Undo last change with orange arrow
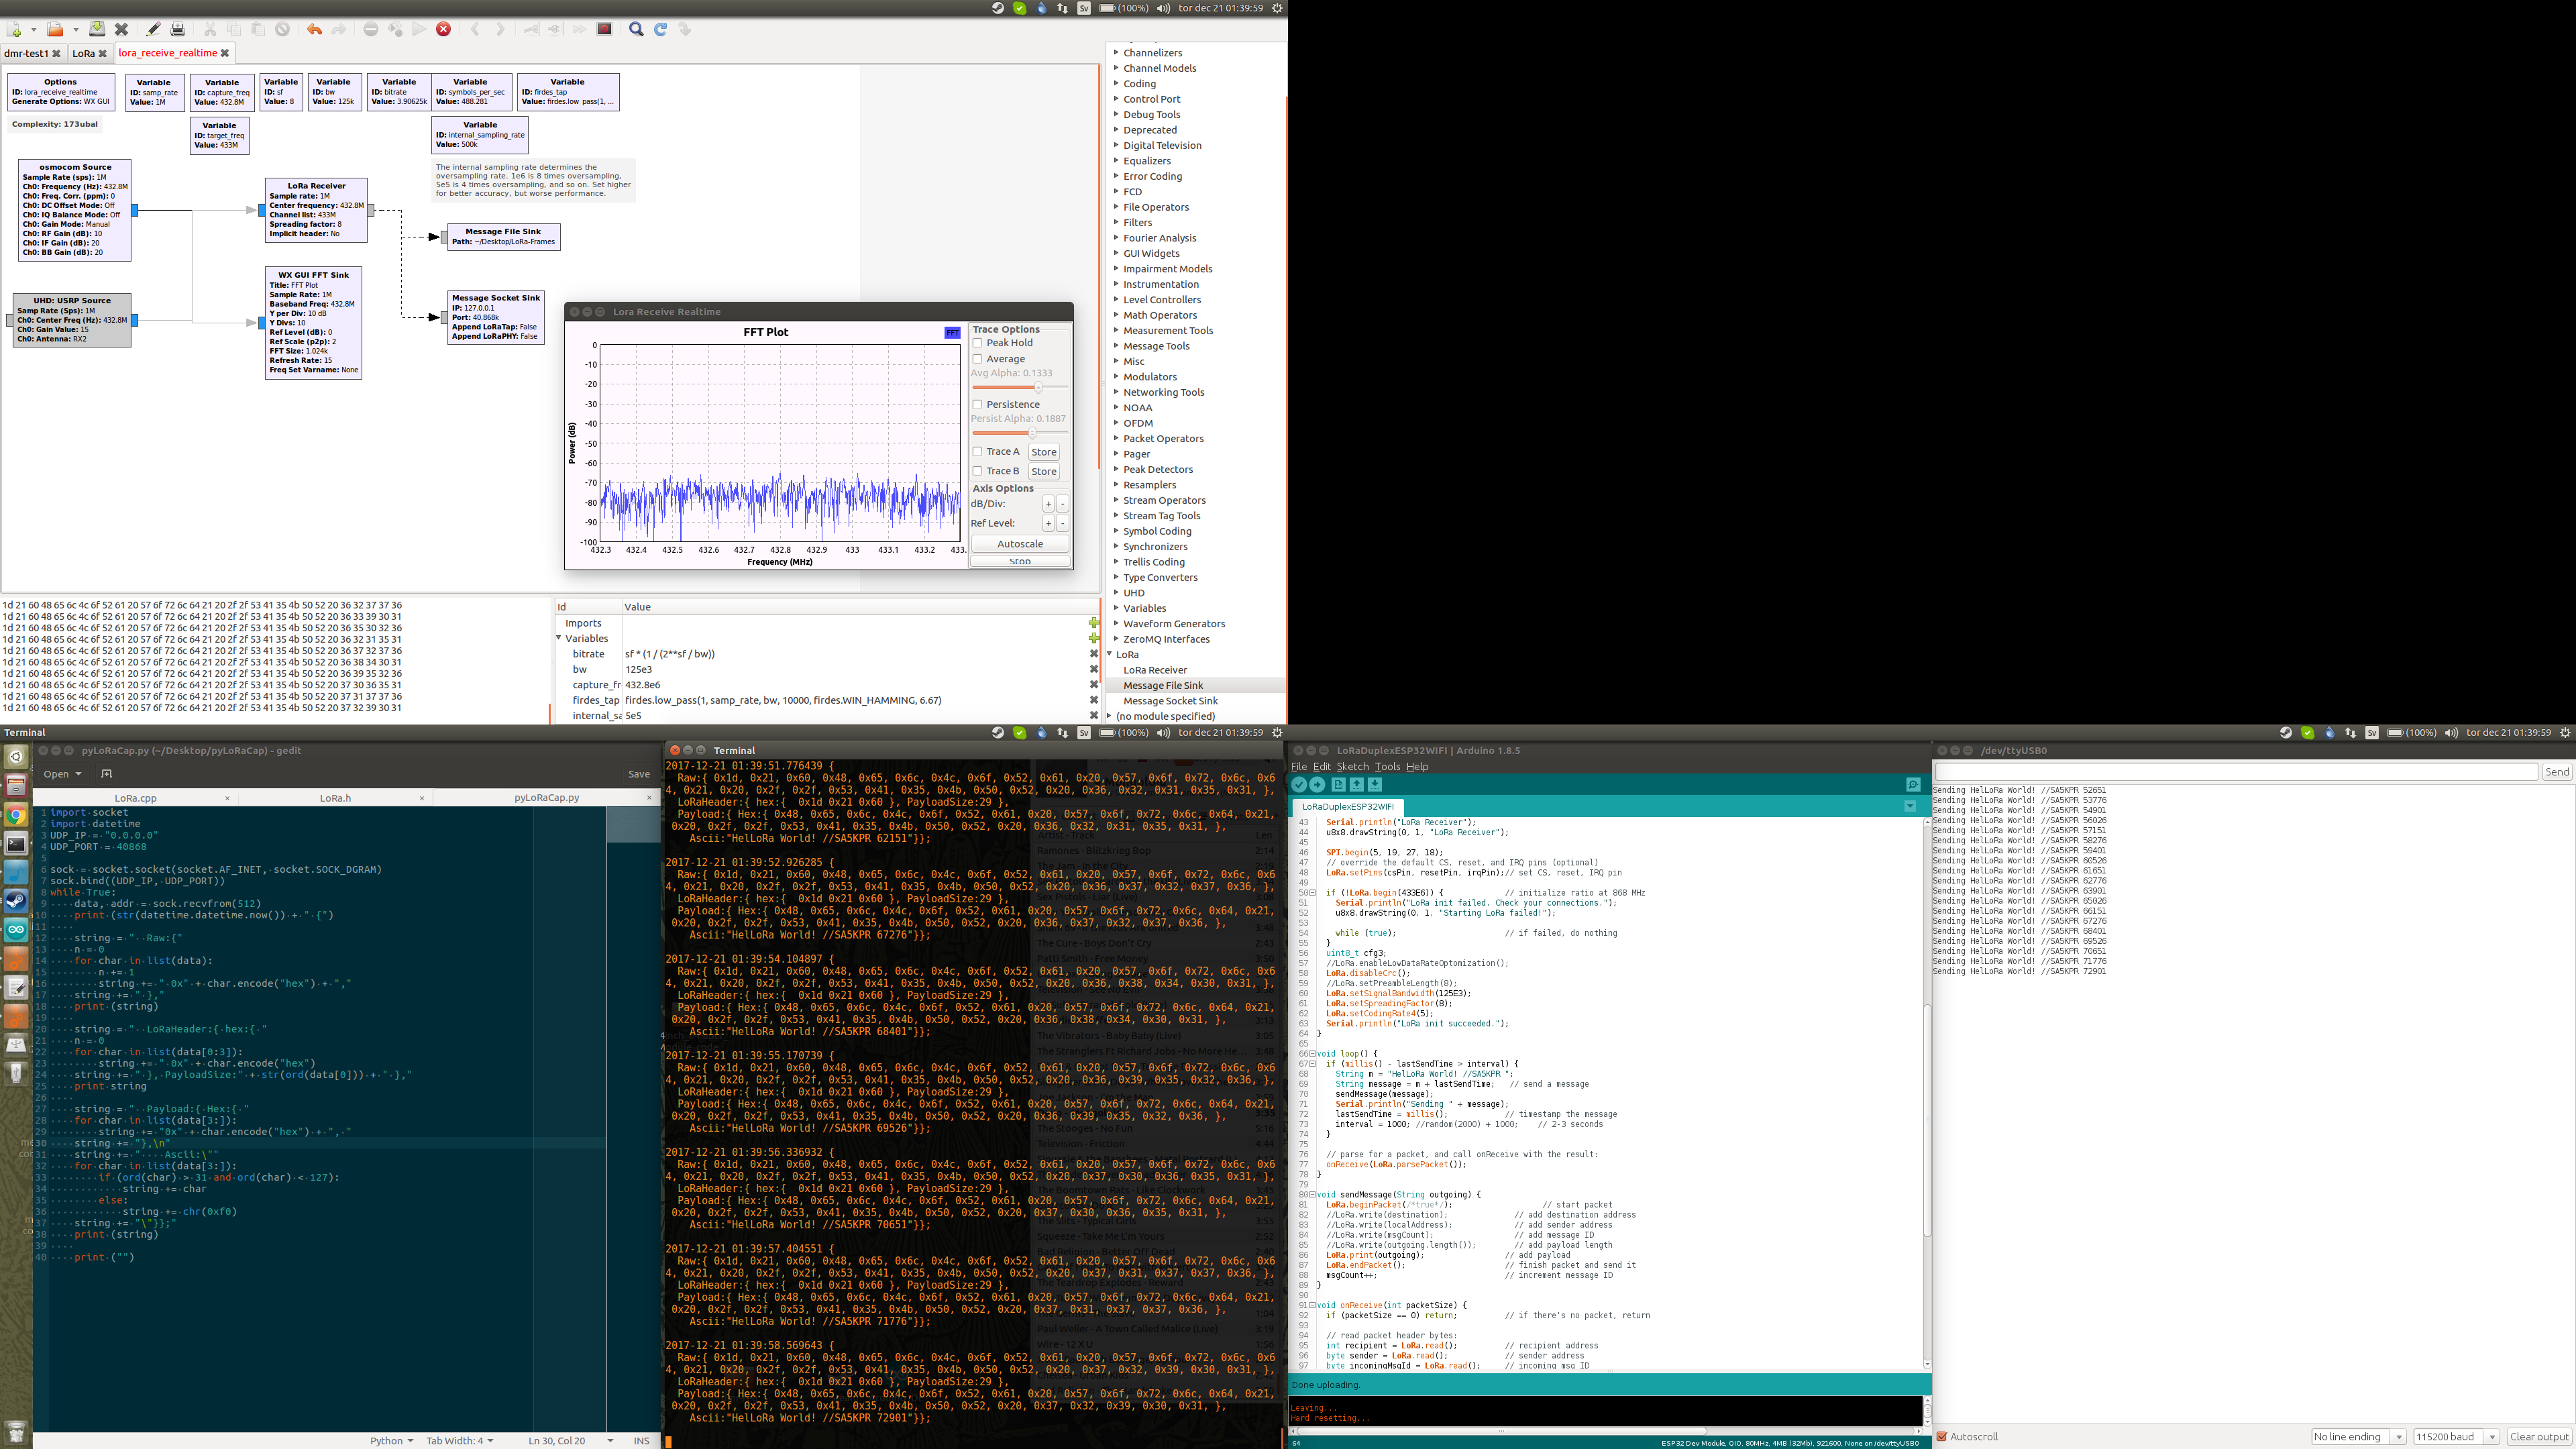This screenshot has width=2576, height=1449. [x=314, y=29]
